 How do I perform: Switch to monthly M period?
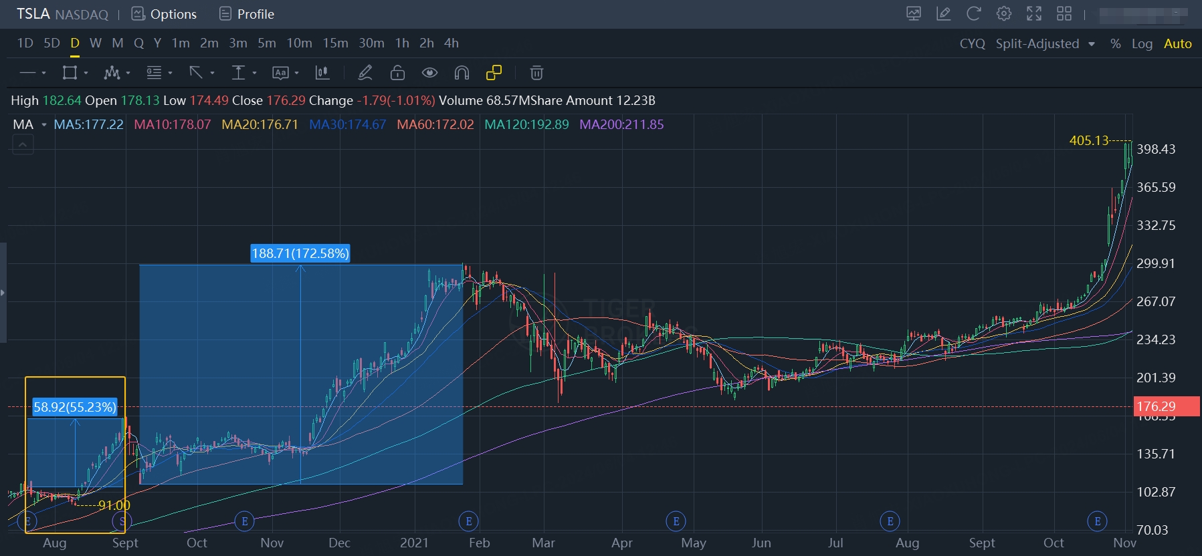(x=118, y=43)
